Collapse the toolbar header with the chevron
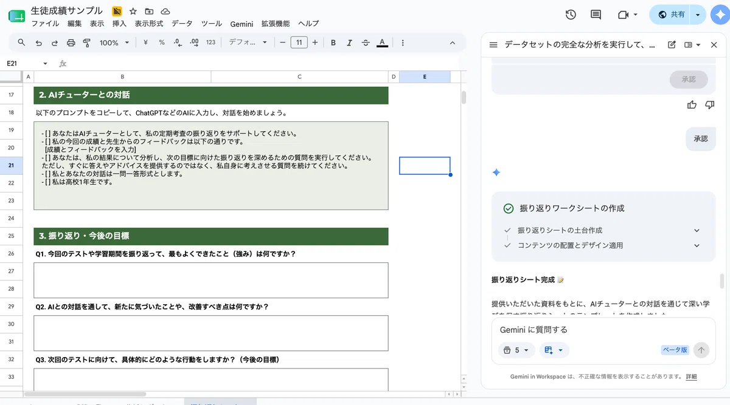 (452, 43)
